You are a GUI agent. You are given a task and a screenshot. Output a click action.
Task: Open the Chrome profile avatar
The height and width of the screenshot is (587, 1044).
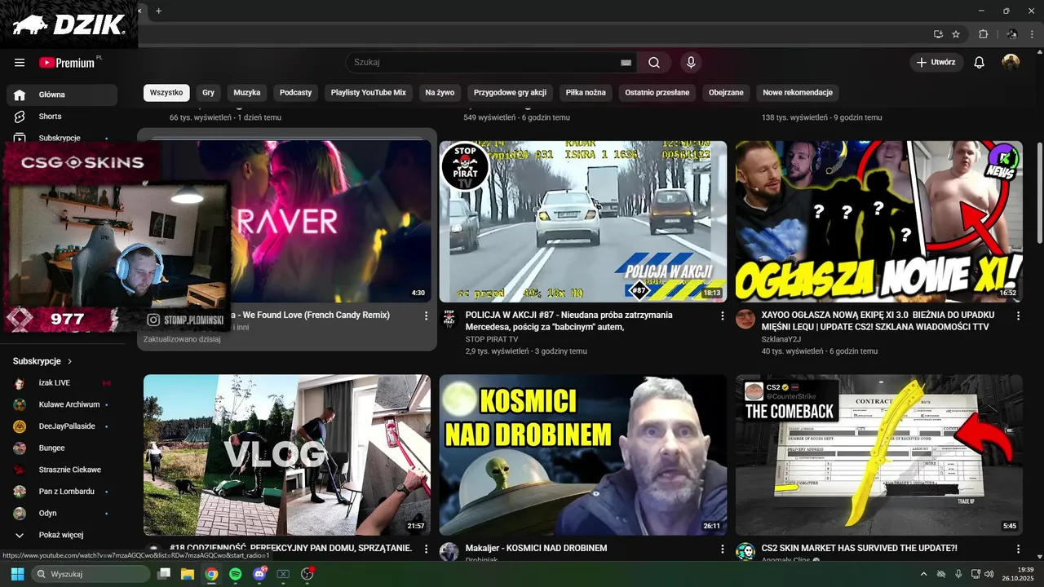coord(1012,34)
